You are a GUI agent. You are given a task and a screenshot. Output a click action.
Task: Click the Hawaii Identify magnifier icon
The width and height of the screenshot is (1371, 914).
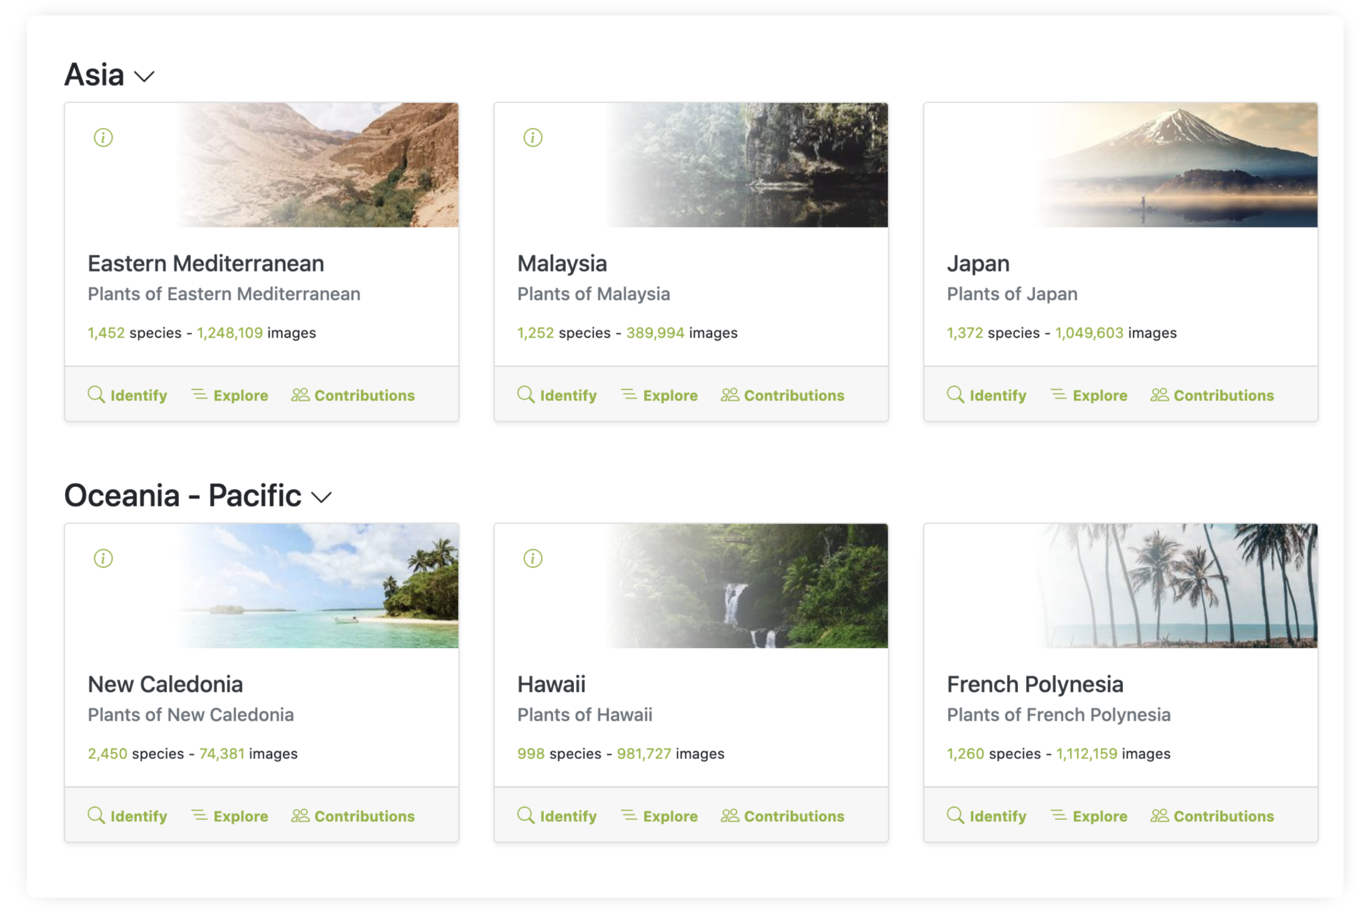pos(526,816)
